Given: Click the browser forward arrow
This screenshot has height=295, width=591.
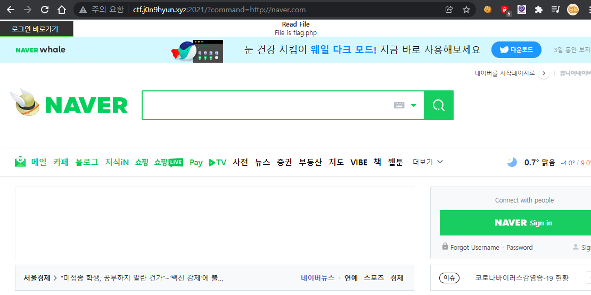Looking at the screenshot, I should coord(27,10).
